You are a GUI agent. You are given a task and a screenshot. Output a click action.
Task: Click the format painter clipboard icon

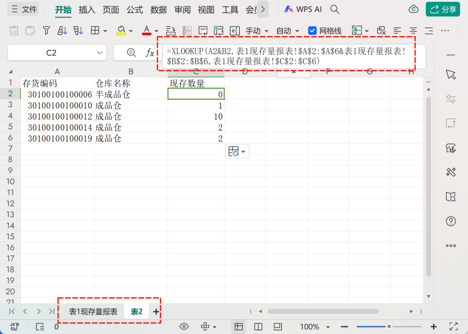point(31,31)
